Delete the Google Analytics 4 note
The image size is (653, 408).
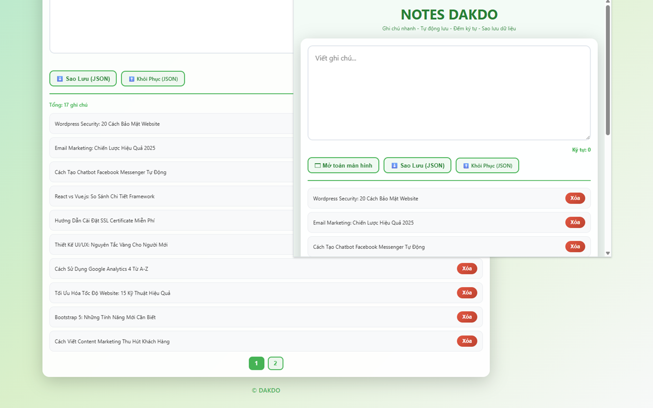coord(467,268)
